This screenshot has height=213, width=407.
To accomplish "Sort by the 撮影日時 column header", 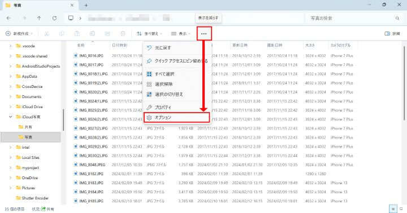I will [x=275, y=45].
